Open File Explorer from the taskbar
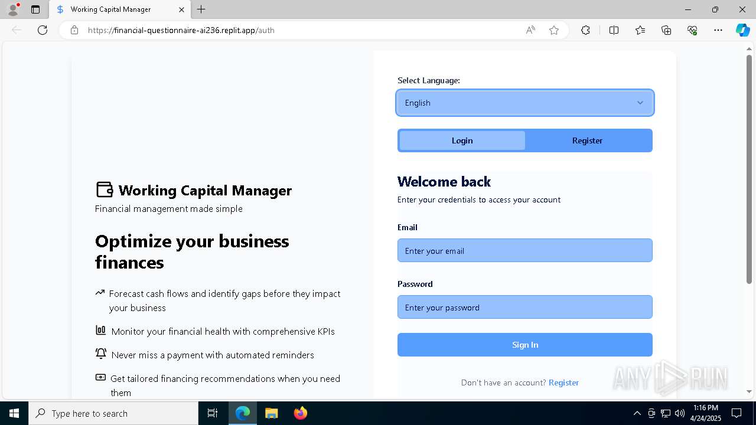 [x=271, y=413]
